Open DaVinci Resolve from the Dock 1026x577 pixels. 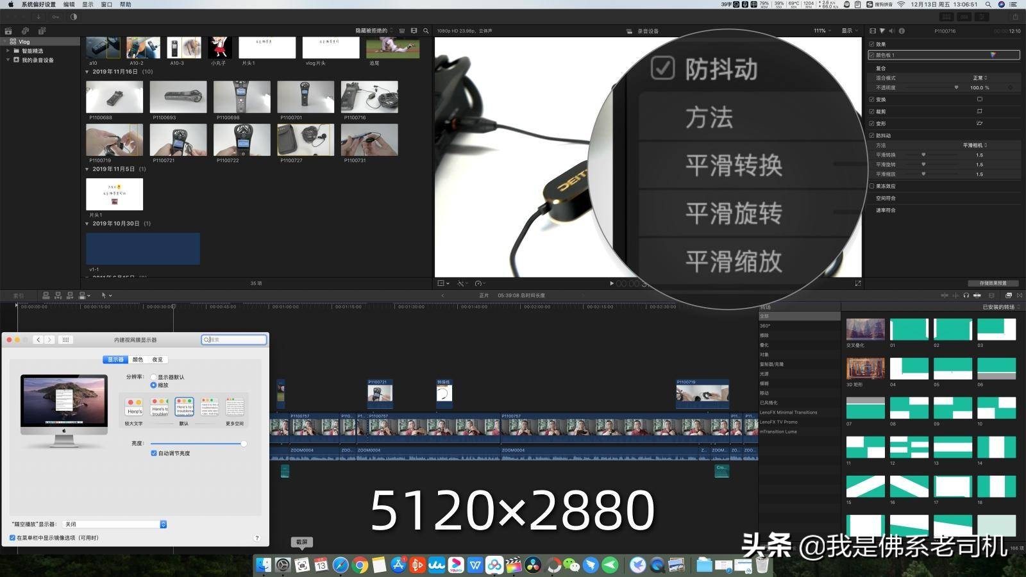534,565
